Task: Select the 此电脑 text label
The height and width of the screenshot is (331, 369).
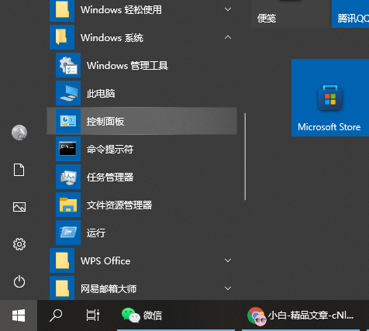Action: click(x=101, y=94)
